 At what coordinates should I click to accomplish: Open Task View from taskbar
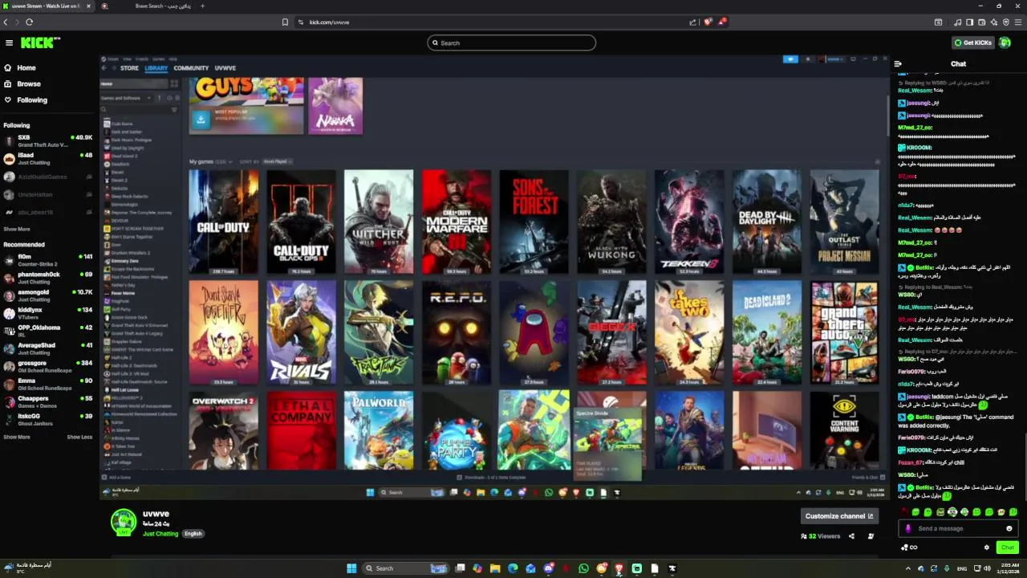click(460, 568)
